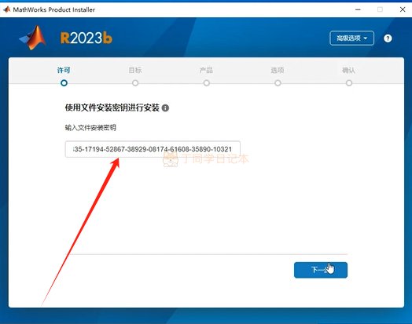Click the file installation key input field

pos(153,149)
